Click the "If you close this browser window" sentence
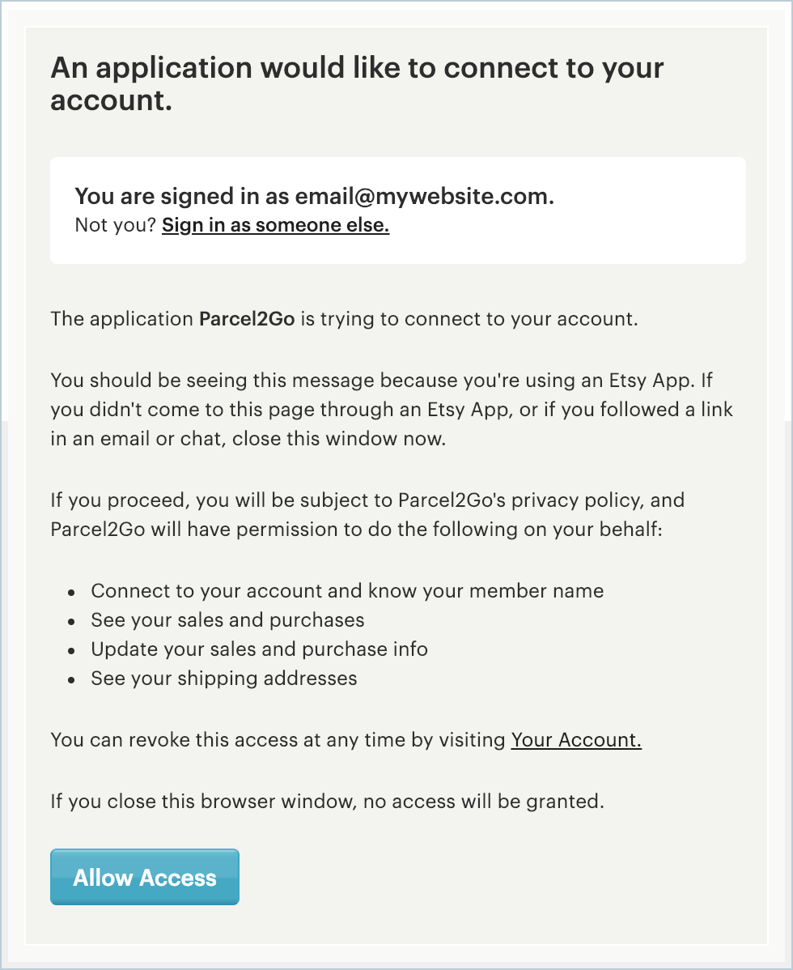Viewport: 793px width, 970px height. point(327,802)
